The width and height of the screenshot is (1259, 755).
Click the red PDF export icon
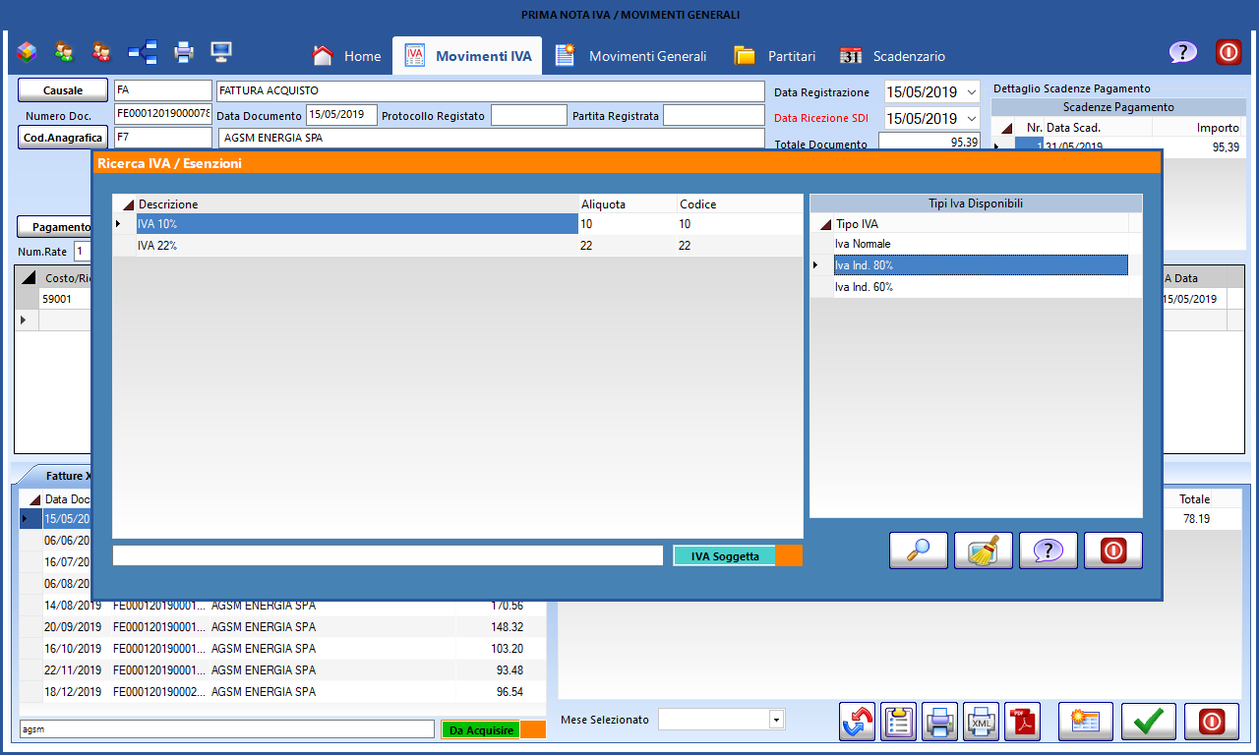coord(1022,722)
